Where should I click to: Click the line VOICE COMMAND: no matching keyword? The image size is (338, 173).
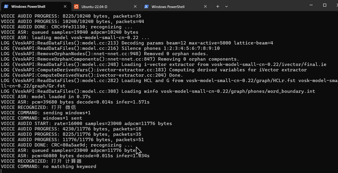(49, 166)
